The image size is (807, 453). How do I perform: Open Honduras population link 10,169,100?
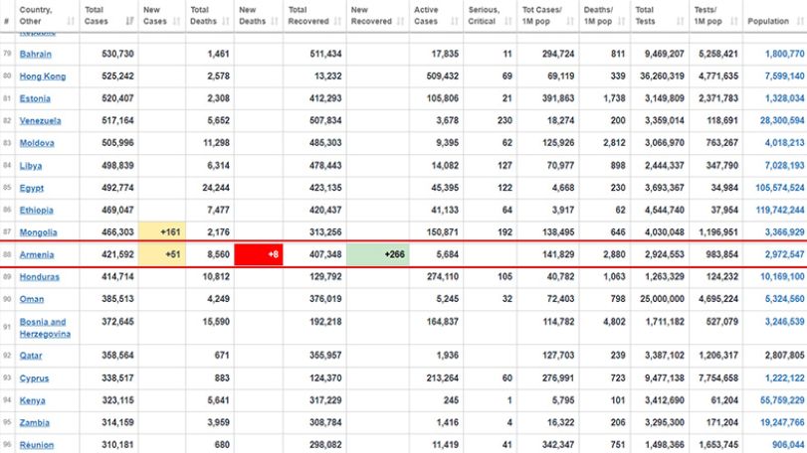point(782,277)
